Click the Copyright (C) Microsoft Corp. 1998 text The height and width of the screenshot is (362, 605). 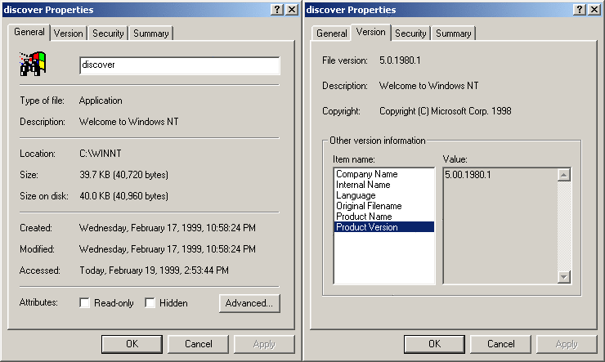(446, 111)
